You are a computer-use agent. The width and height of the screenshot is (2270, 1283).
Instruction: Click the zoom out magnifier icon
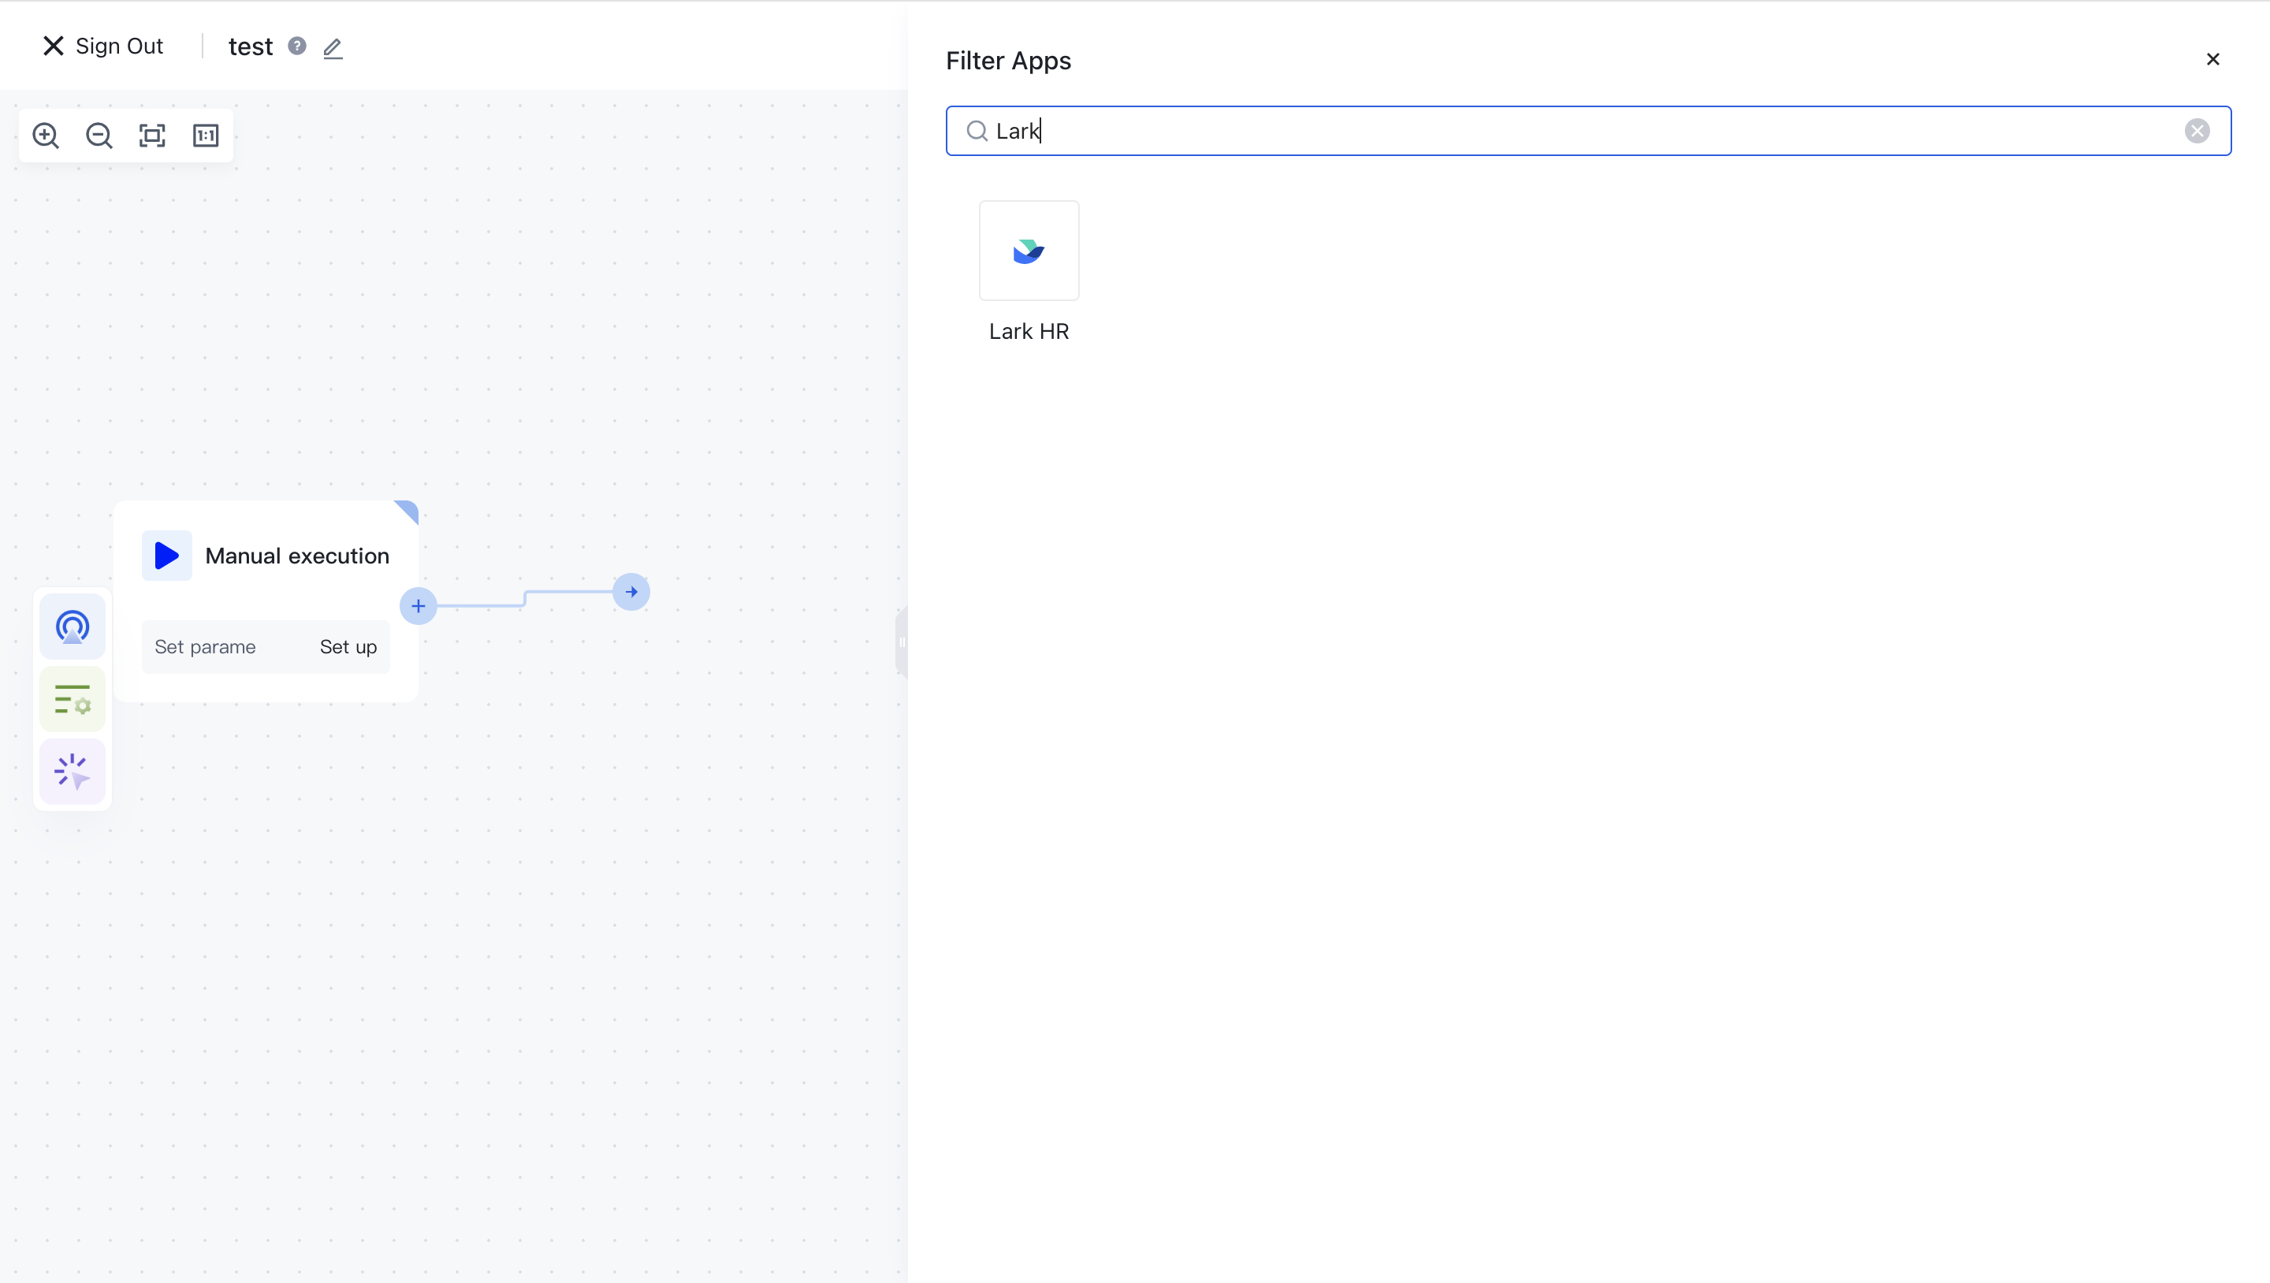coord(99,136)
